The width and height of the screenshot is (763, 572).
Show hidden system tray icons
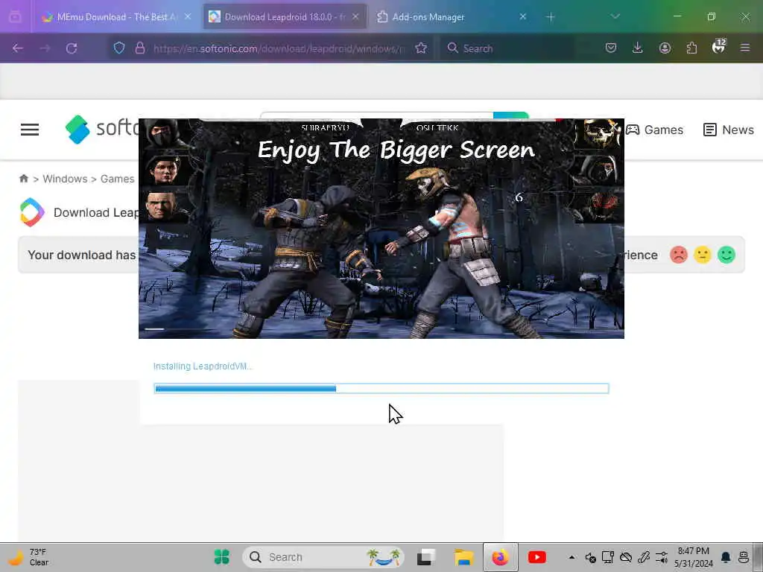click(x=572, y=557)
